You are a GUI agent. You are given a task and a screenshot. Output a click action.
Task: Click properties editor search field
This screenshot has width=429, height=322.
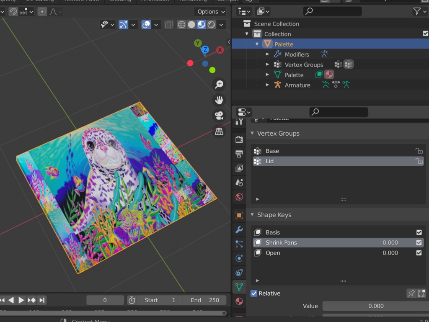(339, 112)
